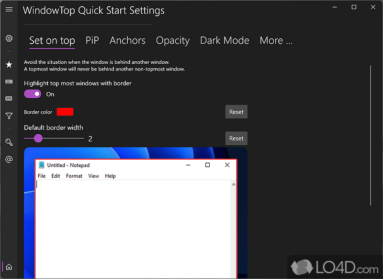This screenshot has height=279, width=383.
Task: Minimize the WindowTop settings window
Action: (x=335, y=7)
